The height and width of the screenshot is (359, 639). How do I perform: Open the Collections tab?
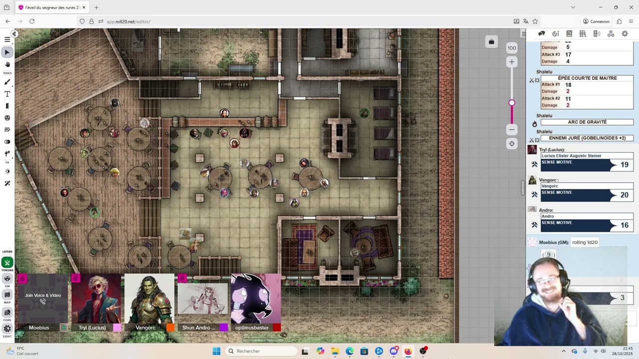[611, 33]
